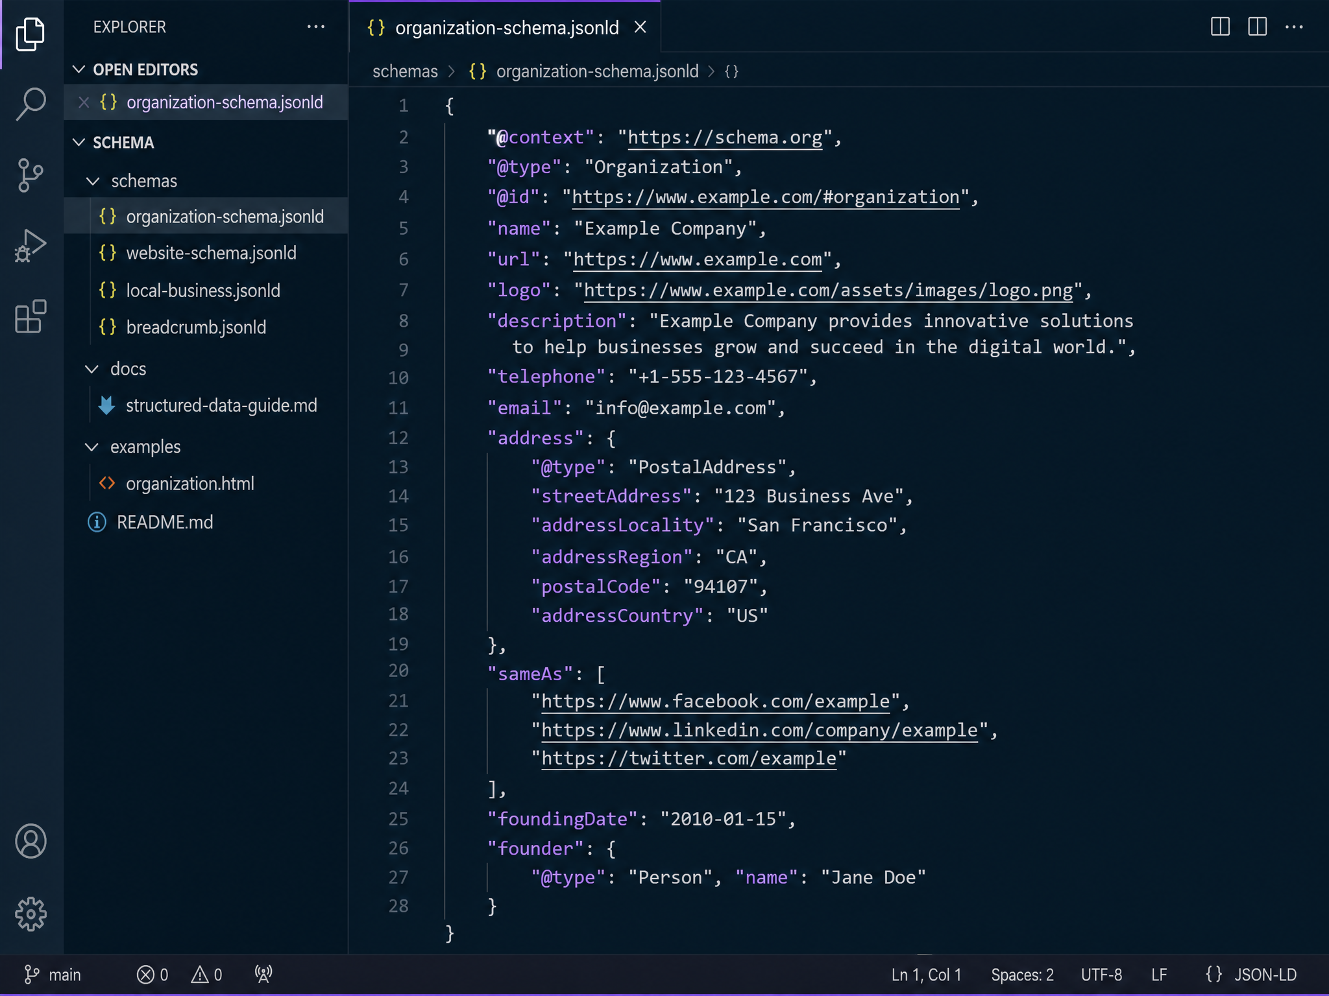Screen dimensions: 1329x996
Task: Click the split editor right icon
Action: [1257, 27]
